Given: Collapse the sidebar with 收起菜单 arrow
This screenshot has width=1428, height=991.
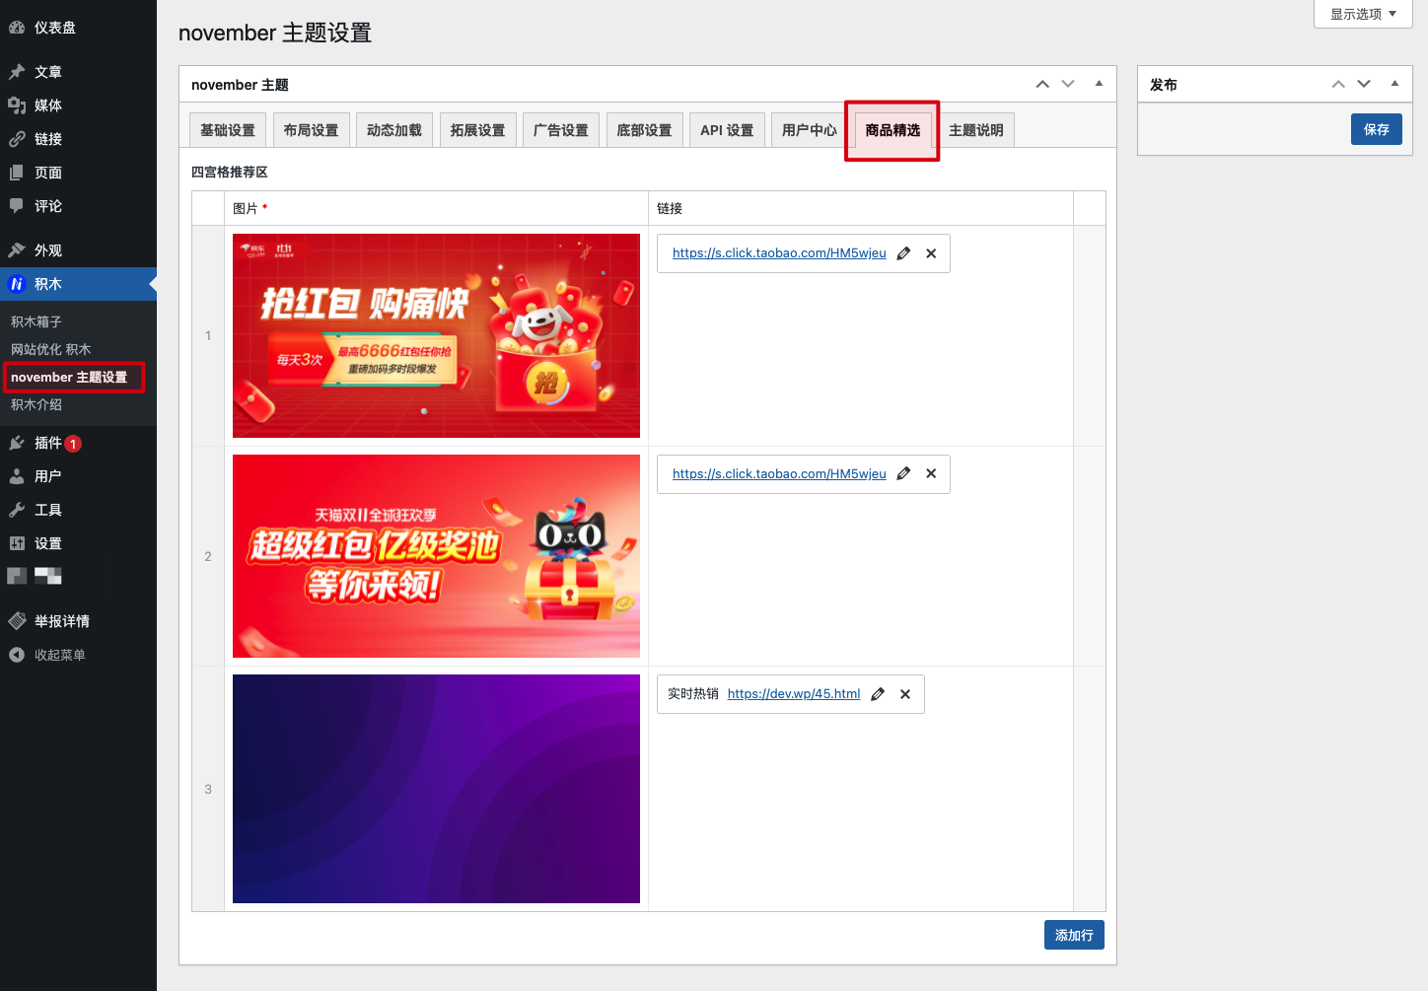Looking at the screenshot, I should tap(17, 655).
